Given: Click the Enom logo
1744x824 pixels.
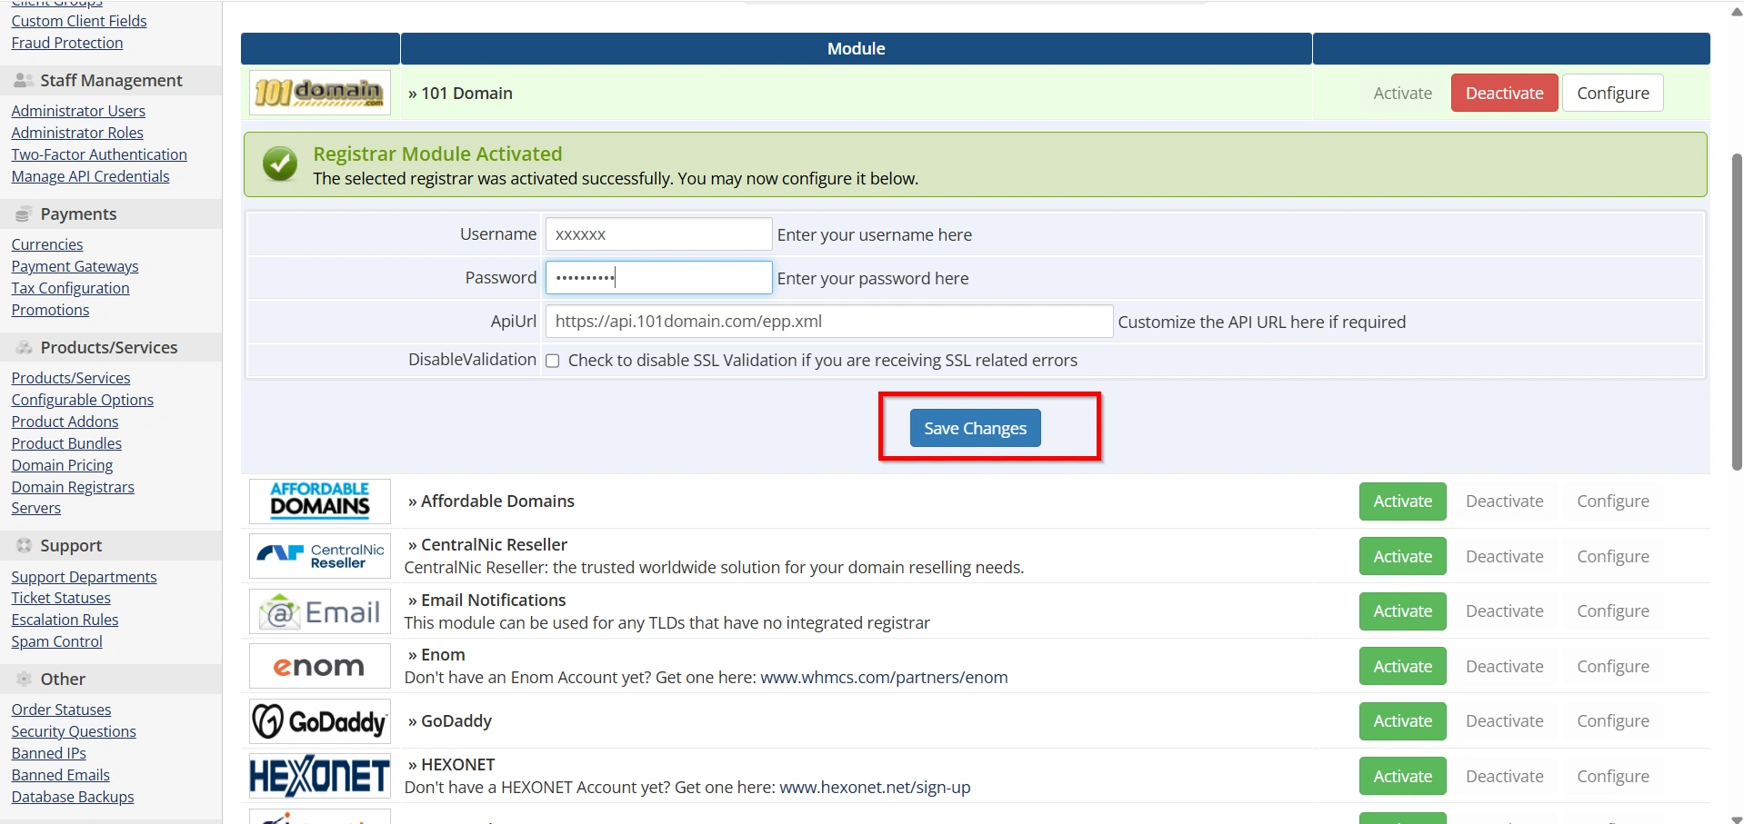Looking at the screenshot, I should [x=320, y=666].
